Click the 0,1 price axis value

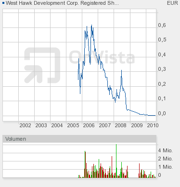[x=162, y=98]
